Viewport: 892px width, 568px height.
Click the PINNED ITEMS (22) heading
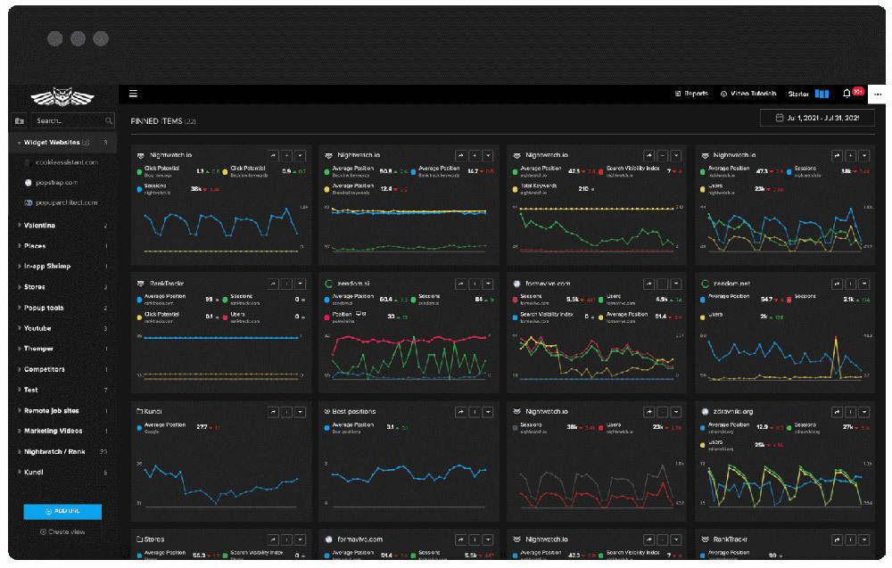(163, 121)
